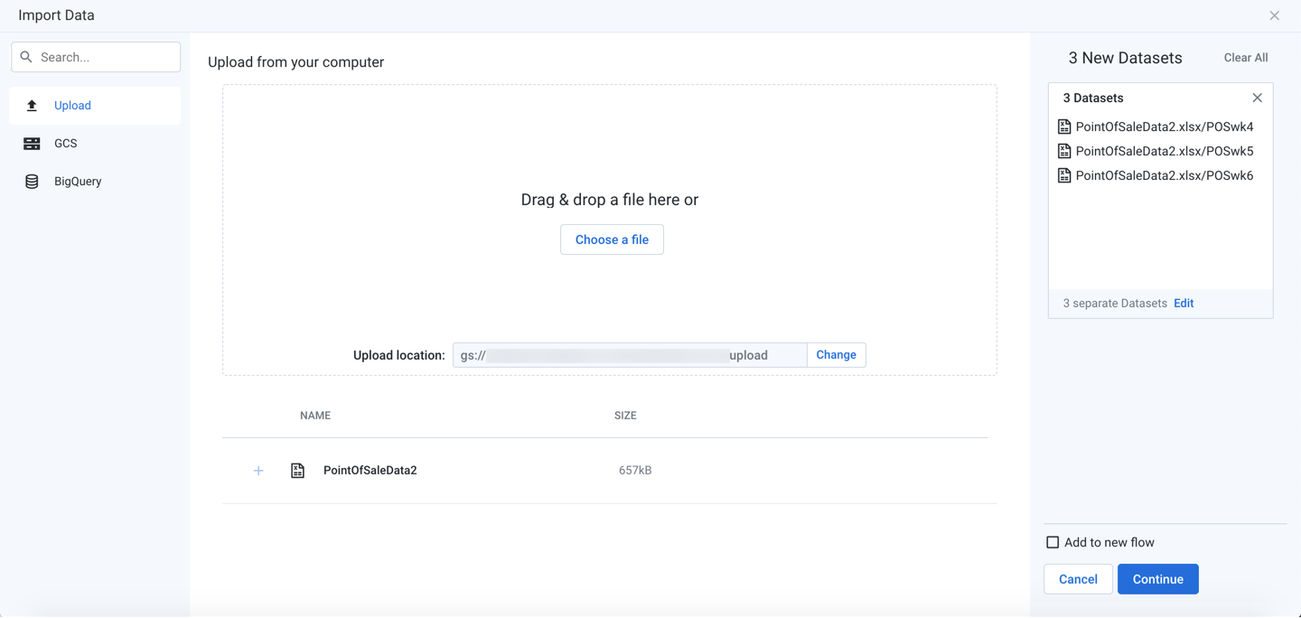The width and height of the screenshot is (1301, 618).
Task: Switch to the GCS source tab
Action: point(66,144)
